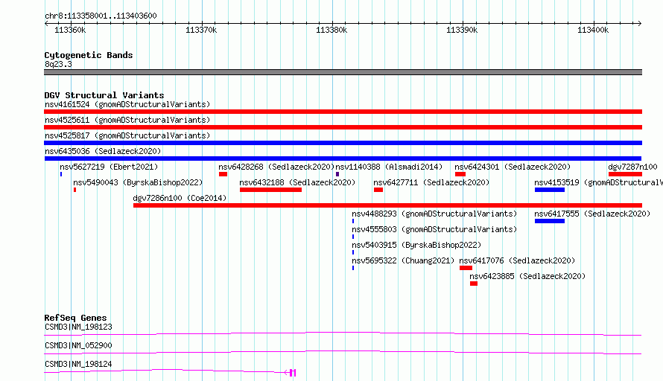
Task: Click the blue bar under nsv4153519
Action: pos(550,190)
